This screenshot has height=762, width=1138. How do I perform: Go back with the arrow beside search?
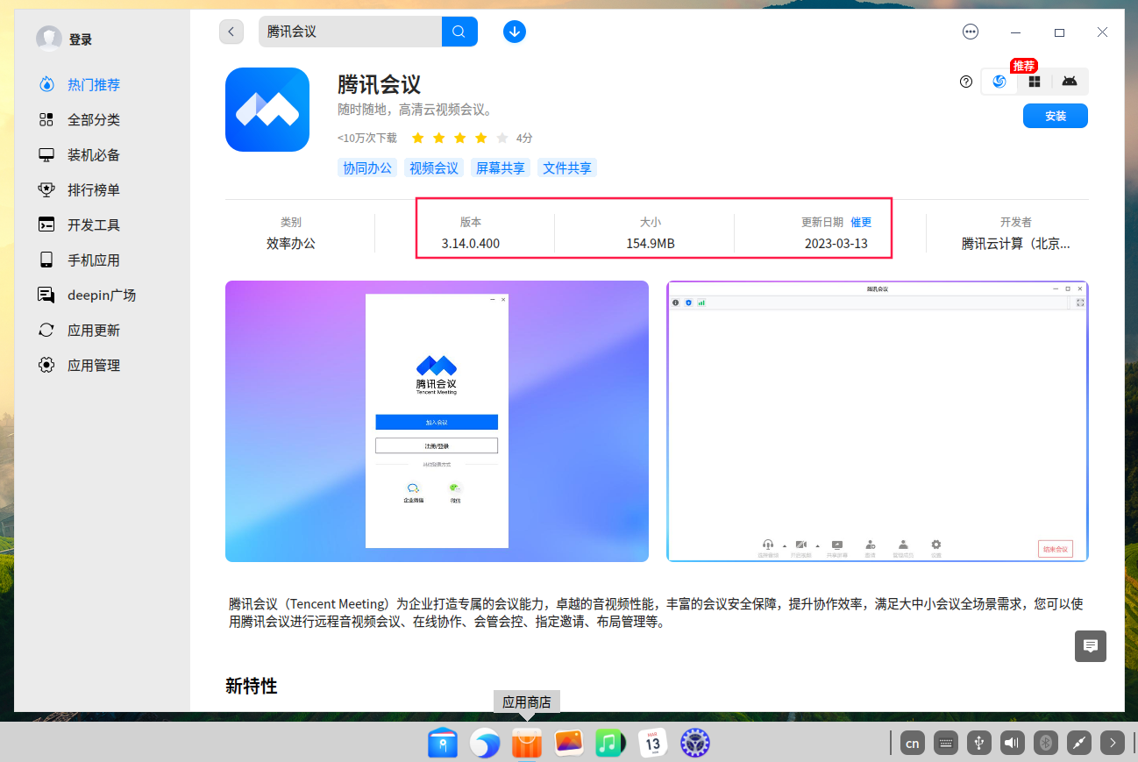click(231, 32)
